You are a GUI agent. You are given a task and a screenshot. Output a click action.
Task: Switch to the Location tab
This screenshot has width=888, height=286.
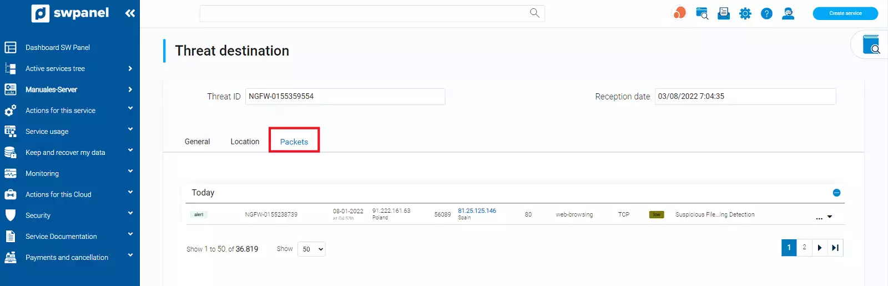click(245, 142)
